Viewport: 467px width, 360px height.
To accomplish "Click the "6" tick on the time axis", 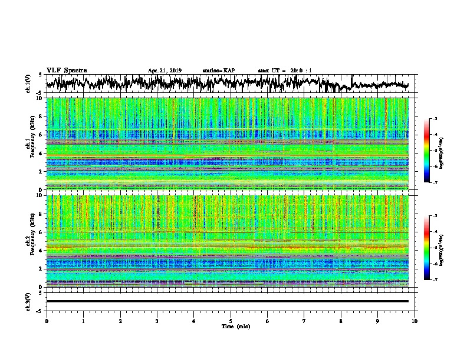I will pyautogui.click(x=268, y=321).
